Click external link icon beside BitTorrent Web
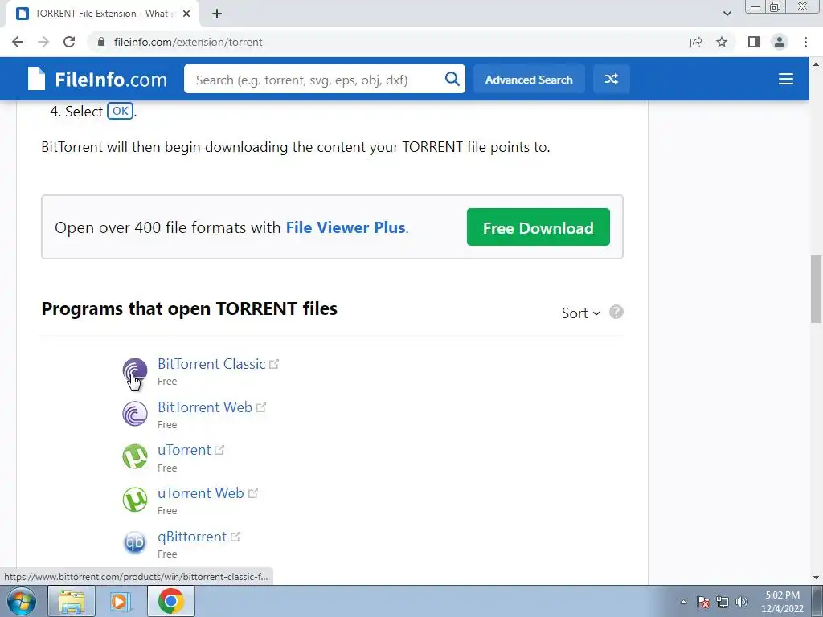823x617 pixels. (261, 407)
